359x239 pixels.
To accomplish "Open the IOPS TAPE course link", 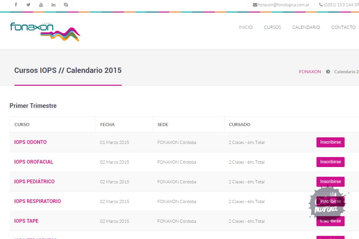I will (26, 221).
